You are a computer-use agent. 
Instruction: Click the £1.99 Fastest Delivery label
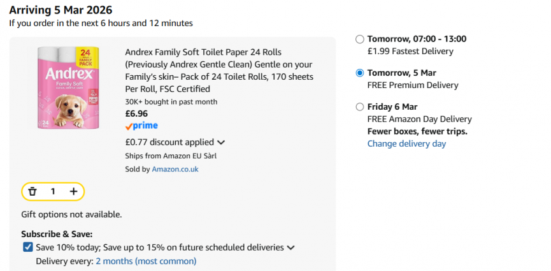click(x=410, y=51)
